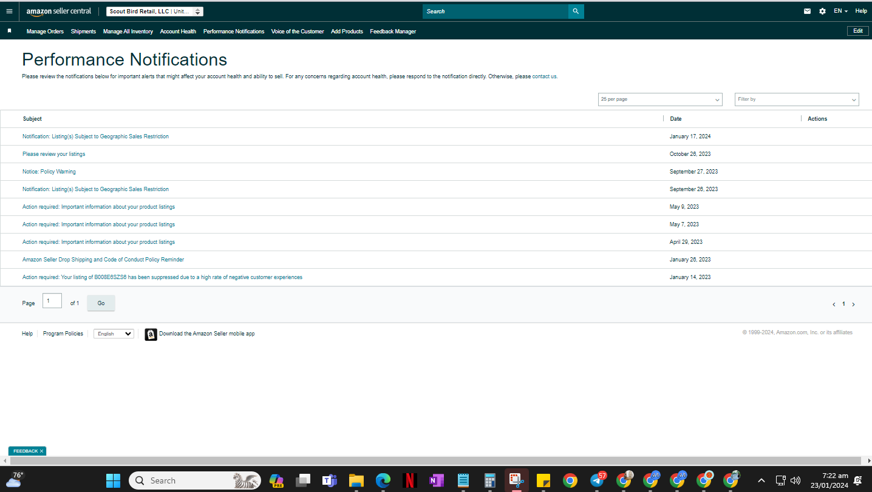
Task: Go to next page arrow
Action: [x=853, y=305]
